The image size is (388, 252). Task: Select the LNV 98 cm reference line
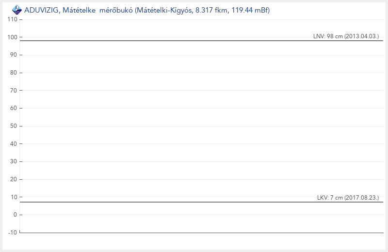[x=194, y=41]
